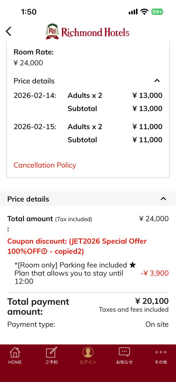Open the ログイン profile icon
Screen dimensions: 176x382
pos(88,352)
